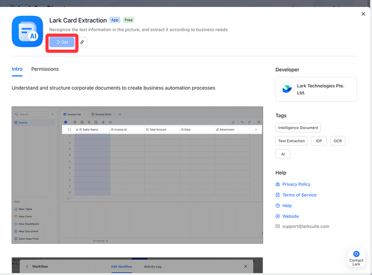372x275 pixels.
Task: Click the Invoice table item in preview sidebar
Action: [33, 123]
